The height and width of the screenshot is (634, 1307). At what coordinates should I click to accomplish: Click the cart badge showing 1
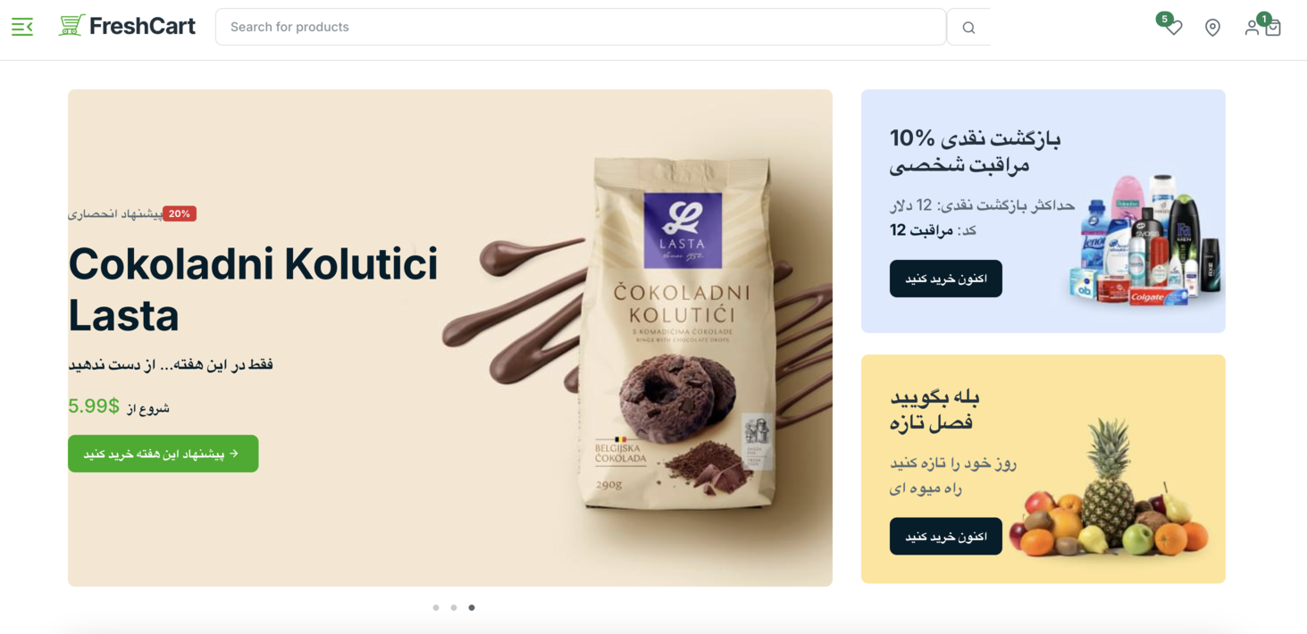[x=1264, y=19]
